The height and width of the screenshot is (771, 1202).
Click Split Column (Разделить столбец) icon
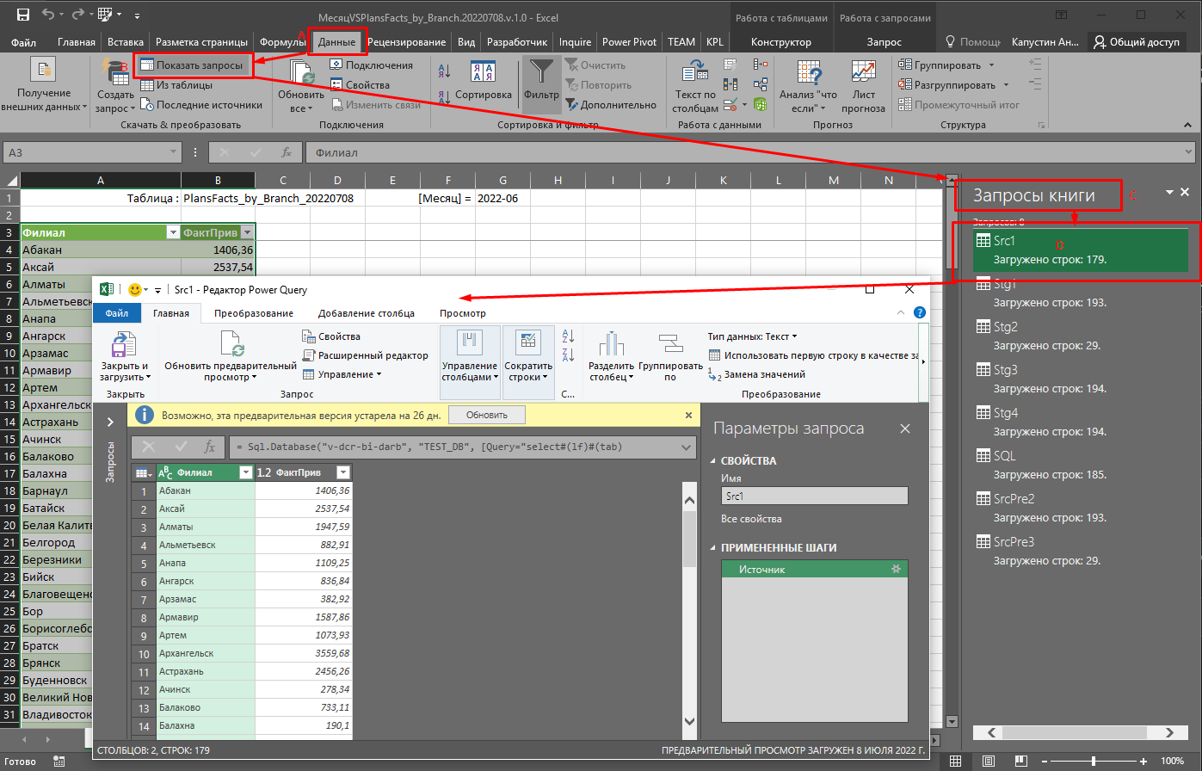(611, 344)
